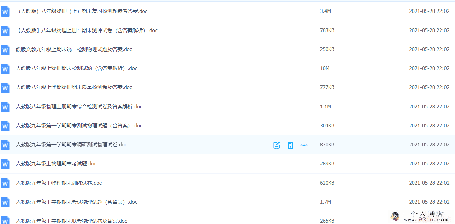Click the mobile device icon on highlighted row
Image resolution: width=455 pixels, height=224 pixels.
(x=290, y=145)
